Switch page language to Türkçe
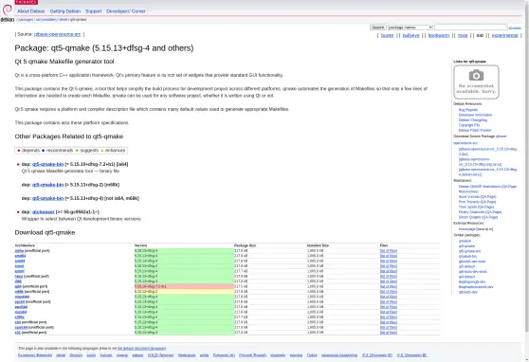Viewport: 529px width, 362px height. [312, 355]
